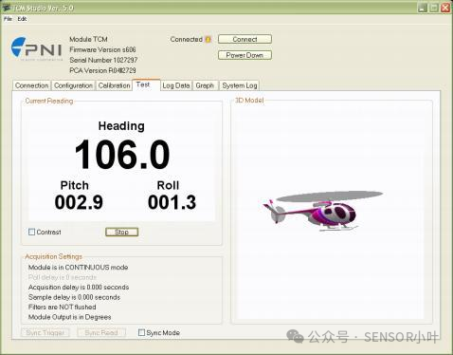The image size is (453, 355).
Task: Stop the current reading
Action: click(x=121, y=232)
